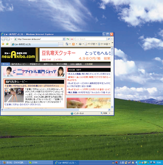This screenshot has width=163, height=165.
Task: Maximize the Internet Explorer window
Action: [108, 34]
